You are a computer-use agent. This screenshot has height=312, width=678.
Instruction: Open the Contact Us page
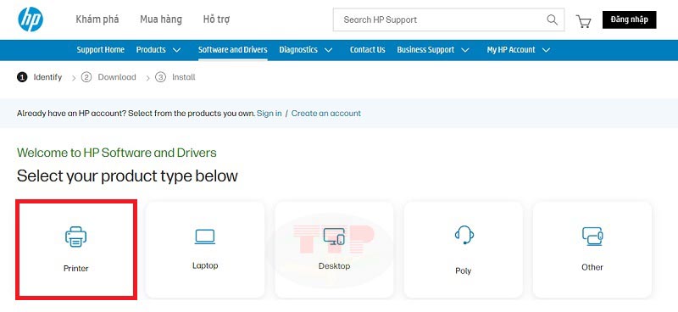coord(368,50)
